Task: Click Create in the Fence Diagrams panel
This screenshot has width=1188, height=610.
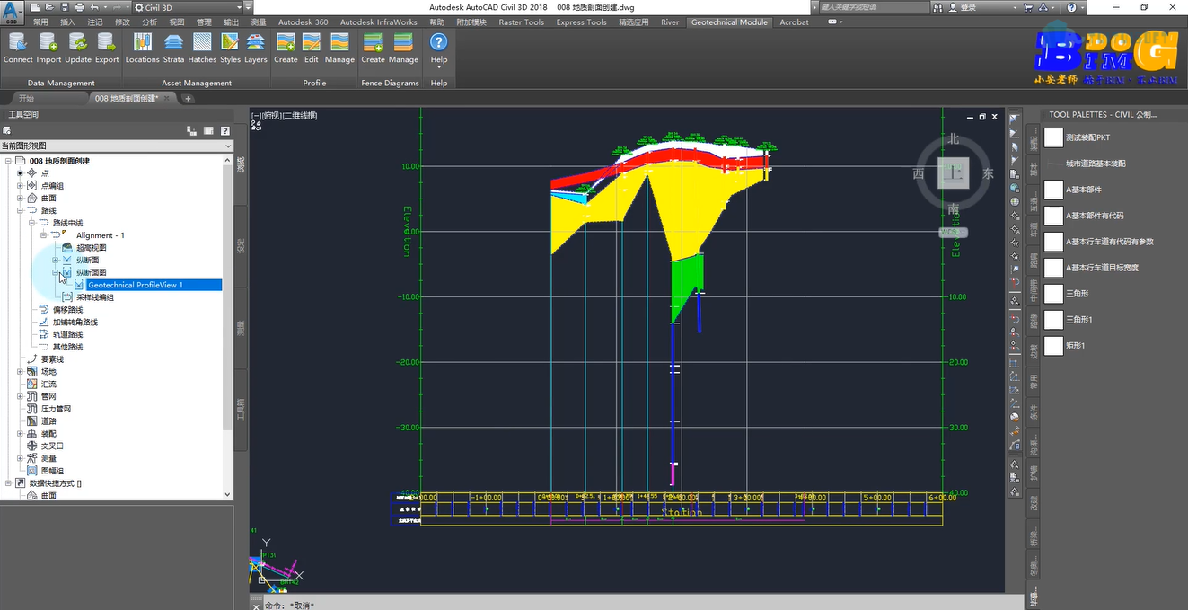Action: tap(373, 48)
